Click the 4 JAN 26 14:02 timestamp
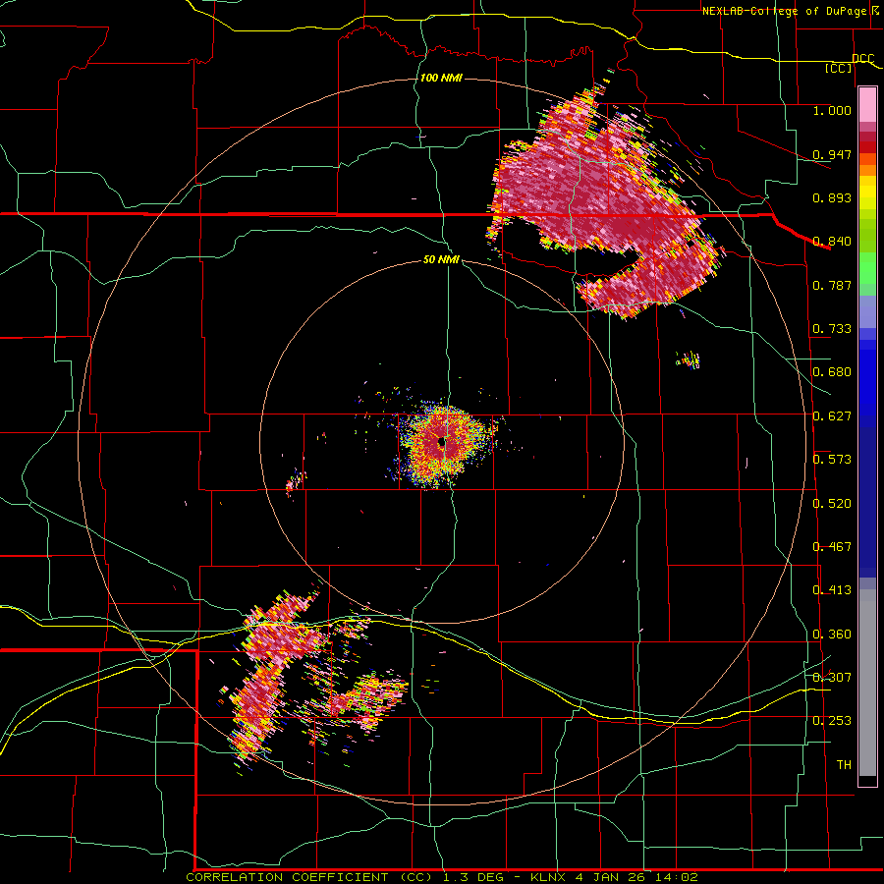 [x=636, y=877]
